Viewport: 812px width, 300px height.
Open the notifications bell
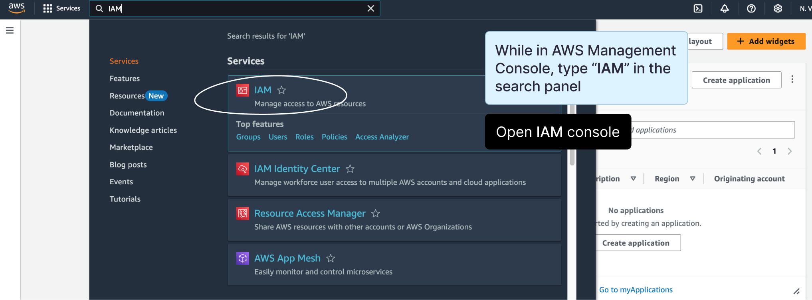725,8
